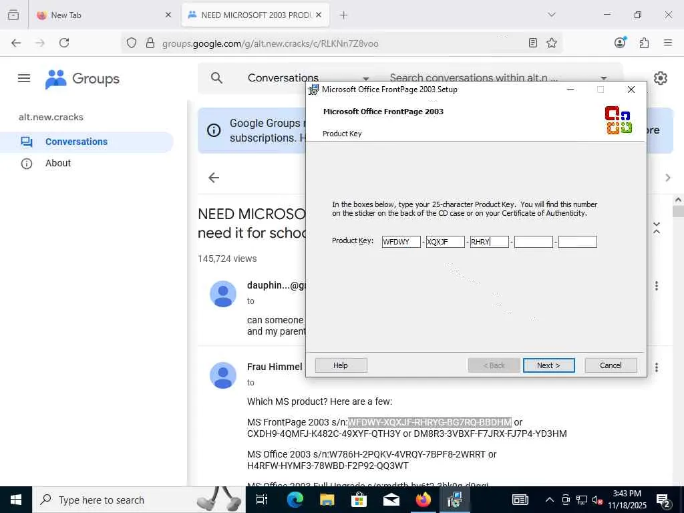Click the taskbar Type here to search box
The image size is (684, 513).
pos(139,500)
